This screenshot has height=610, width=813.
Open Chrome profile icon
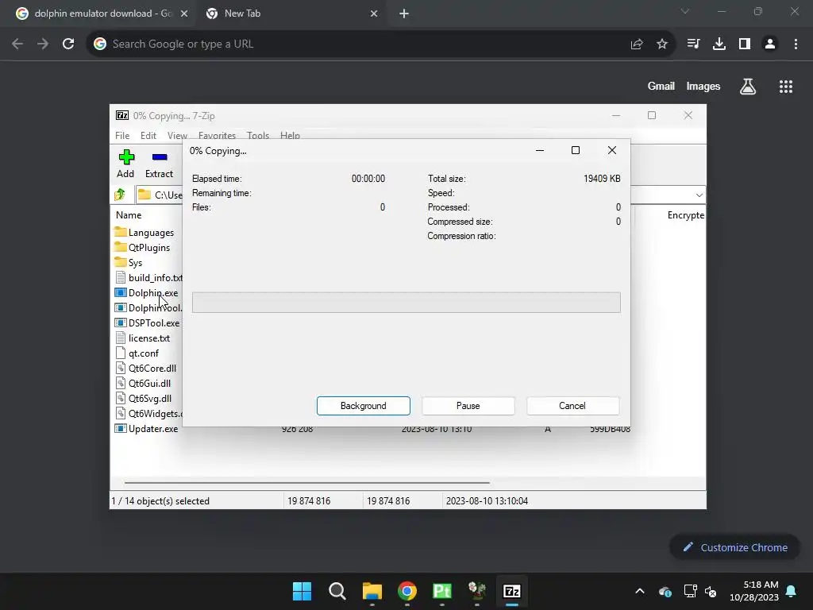[x=770, y=44]
